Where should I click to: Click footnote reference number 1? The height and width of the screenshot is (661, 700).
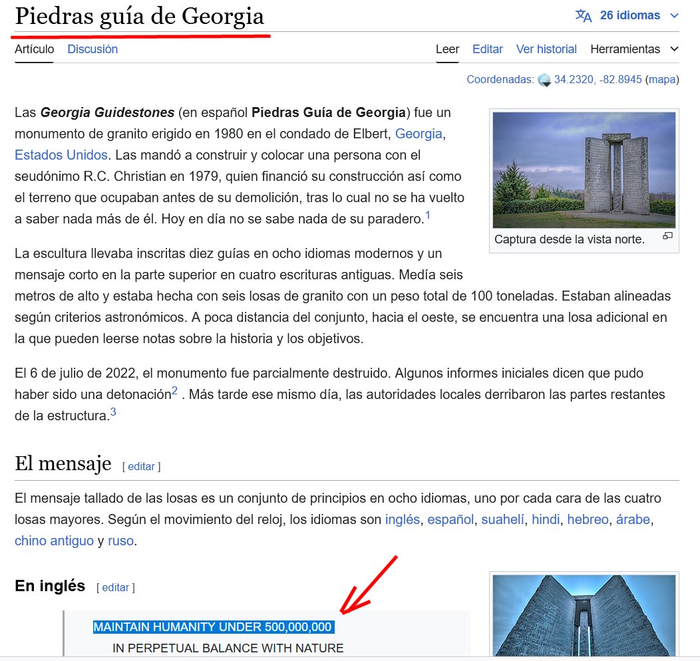tap(428, 215)
